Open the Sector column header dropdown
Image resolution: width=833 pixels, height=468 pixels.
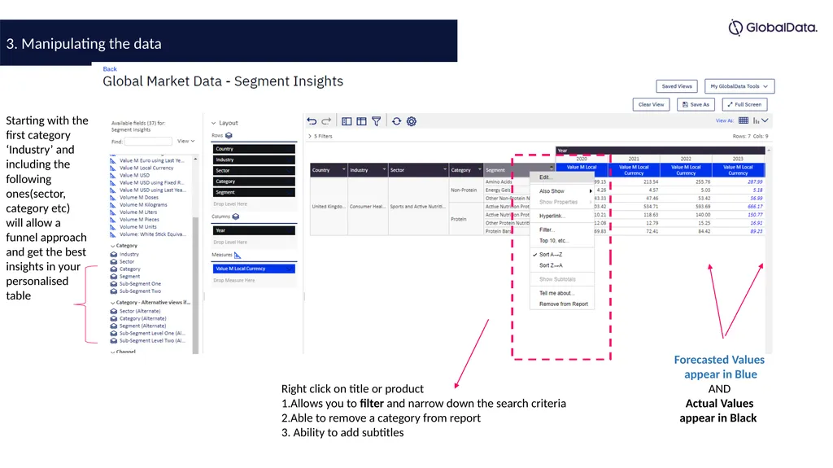coord(445,169)
